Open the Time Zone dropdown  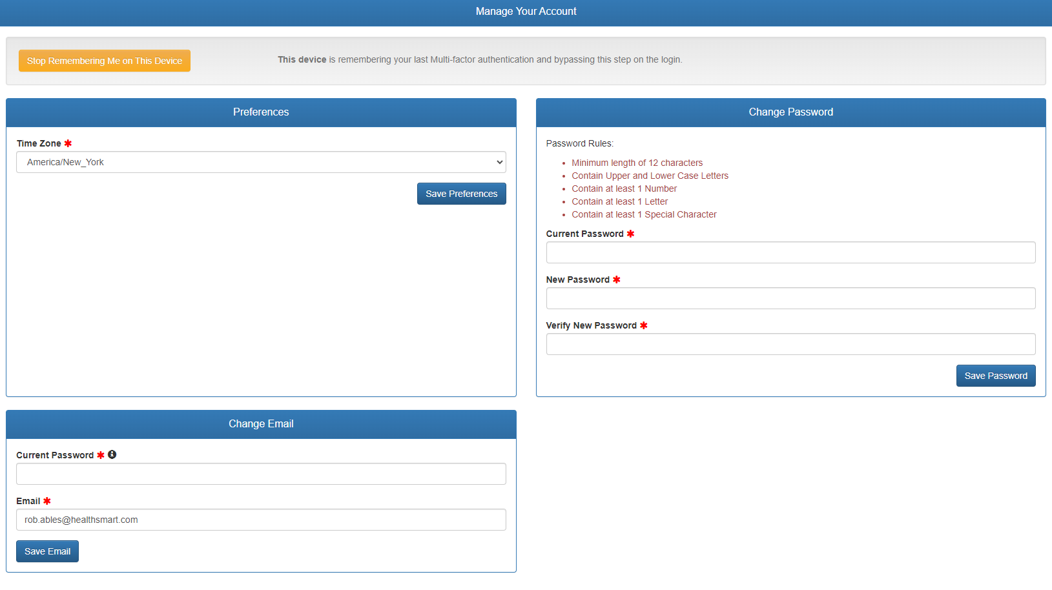tap(261, 162)
